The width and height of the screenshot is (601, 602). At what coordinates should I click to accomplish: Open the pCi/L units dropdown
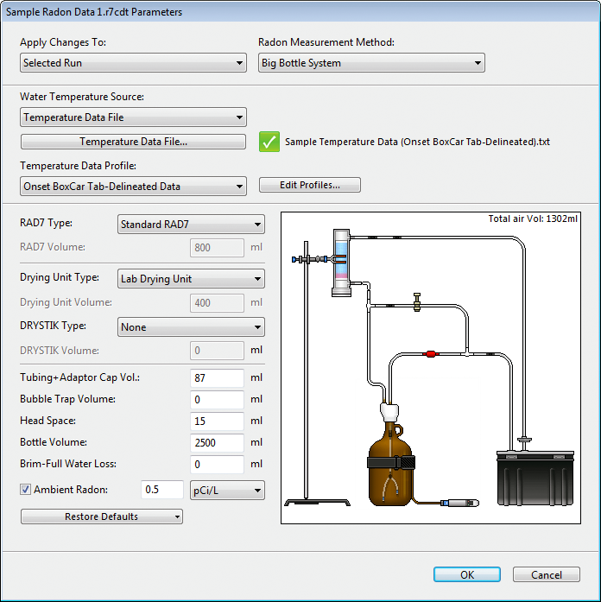(x=227, y=491)
